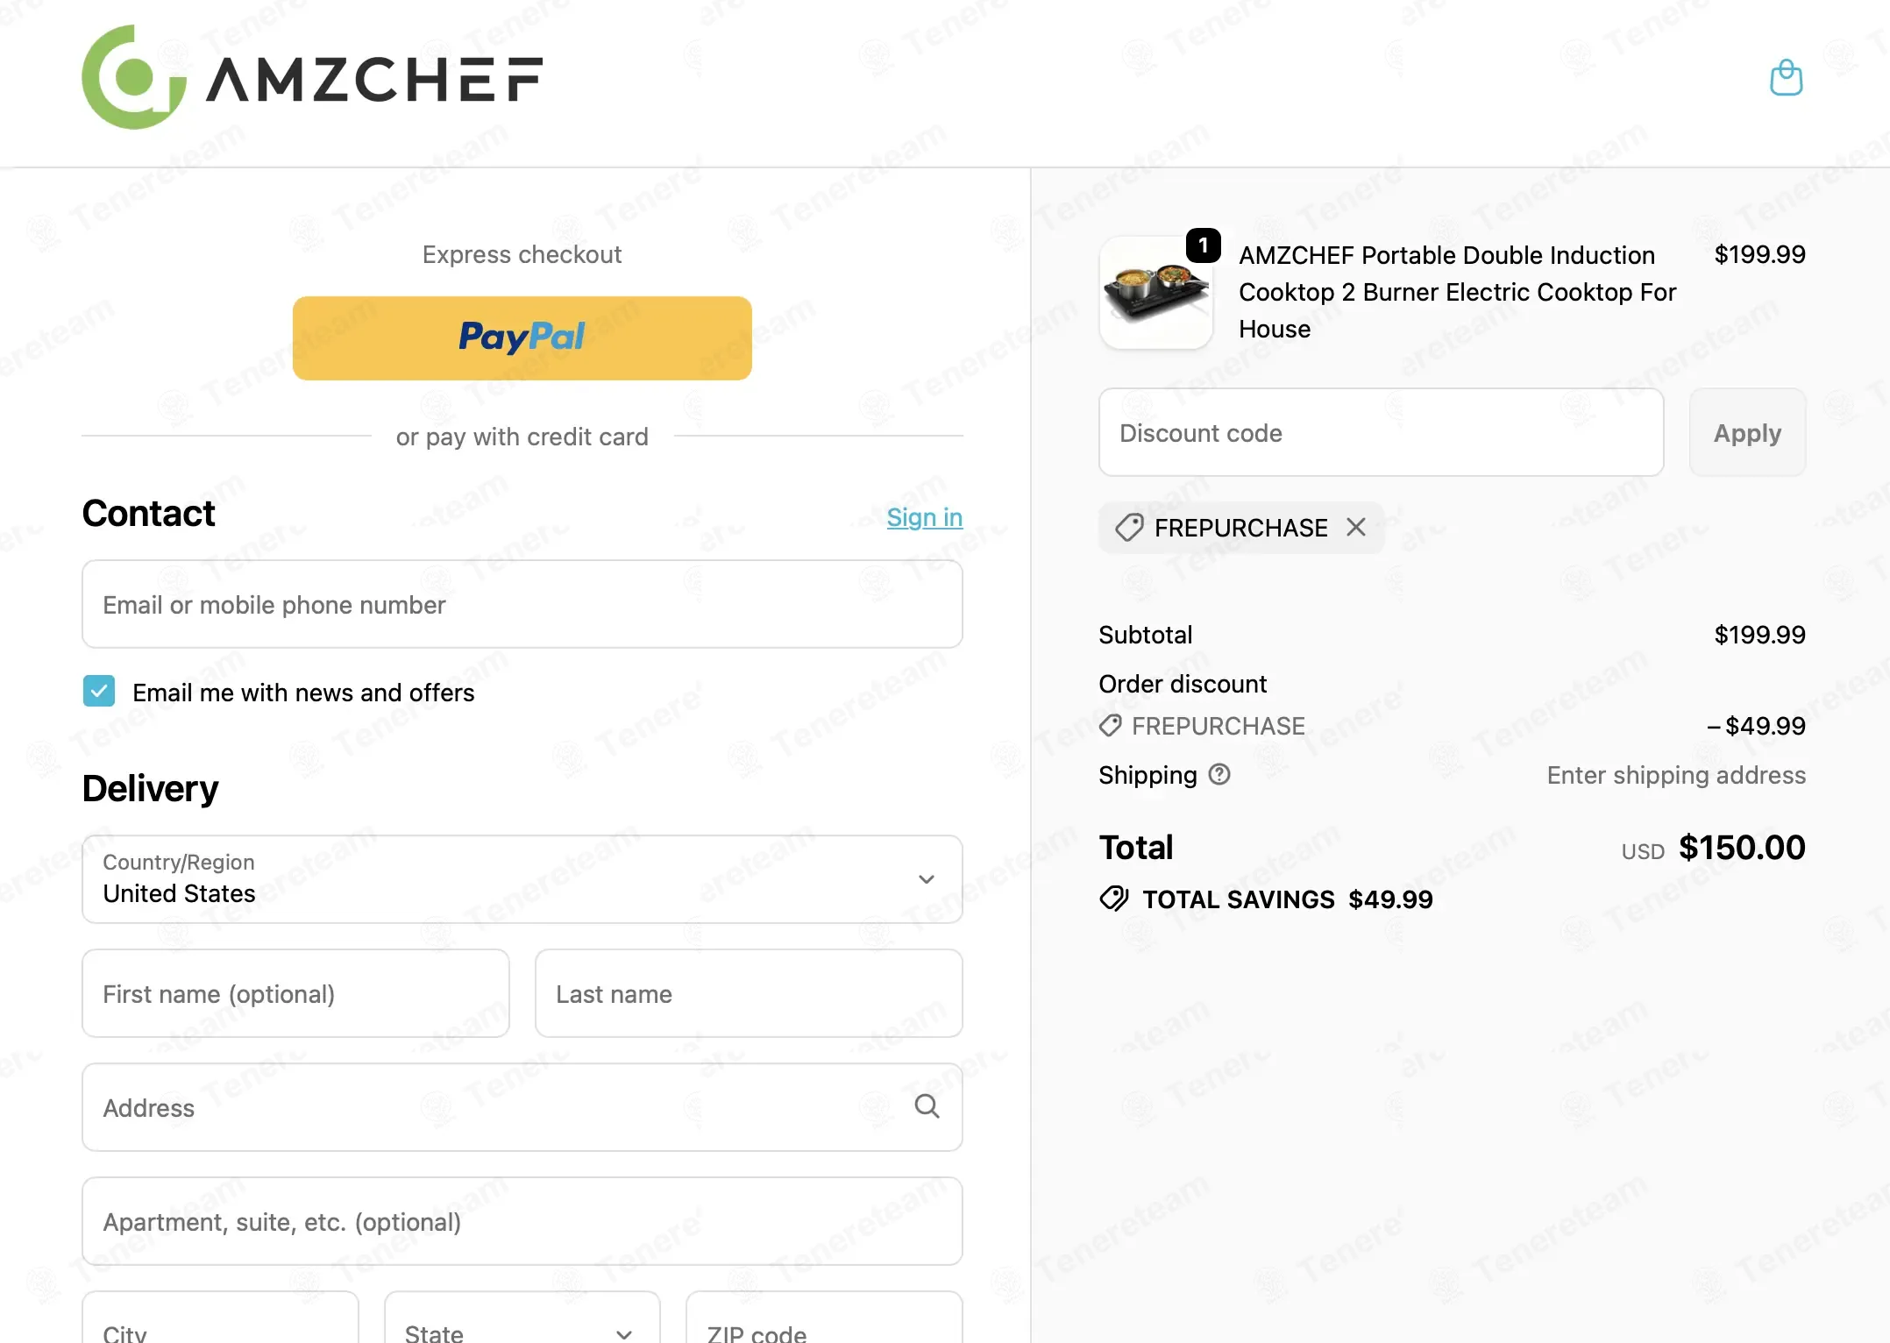Select the Last name input field
Screen dimensions: 1890x1343
click(749, 993)
